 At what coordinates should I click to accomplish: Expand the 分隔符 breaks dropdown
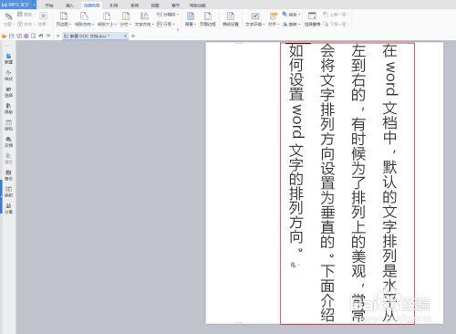(168, 15)
